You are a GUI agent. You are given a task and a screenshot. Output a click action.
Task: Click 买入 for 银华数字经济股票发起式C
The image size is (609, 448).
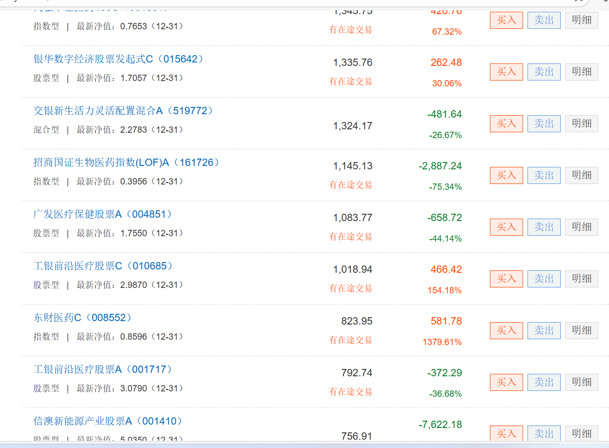coord(507,72)
